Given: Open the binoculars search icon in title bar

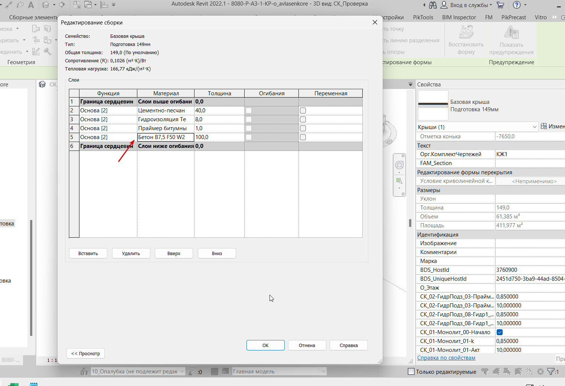Looking at the screenshot, I should pos(433,5).
